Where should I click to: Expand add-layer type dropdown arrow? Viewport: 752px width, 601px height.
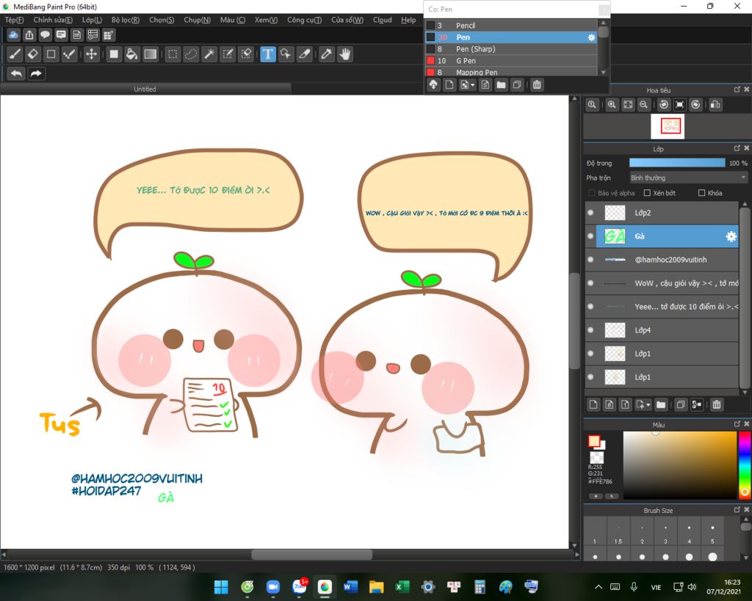648,405
